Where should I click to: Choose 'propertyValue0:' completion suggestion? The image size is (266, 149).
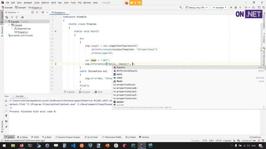188,88
